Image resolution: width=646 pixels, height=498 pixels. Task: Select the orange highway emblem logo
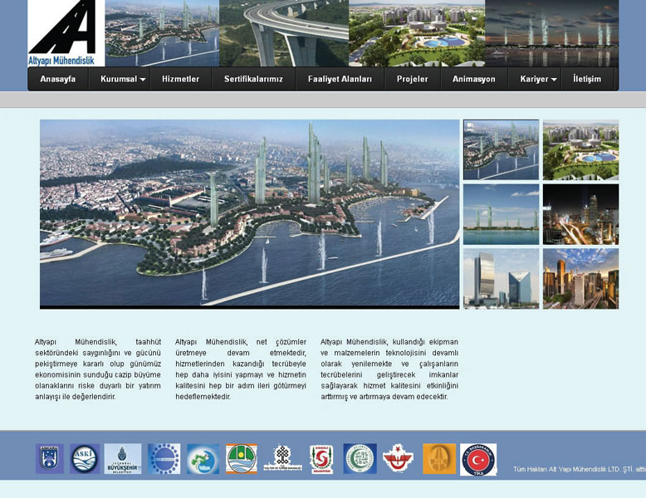(439, 458)
